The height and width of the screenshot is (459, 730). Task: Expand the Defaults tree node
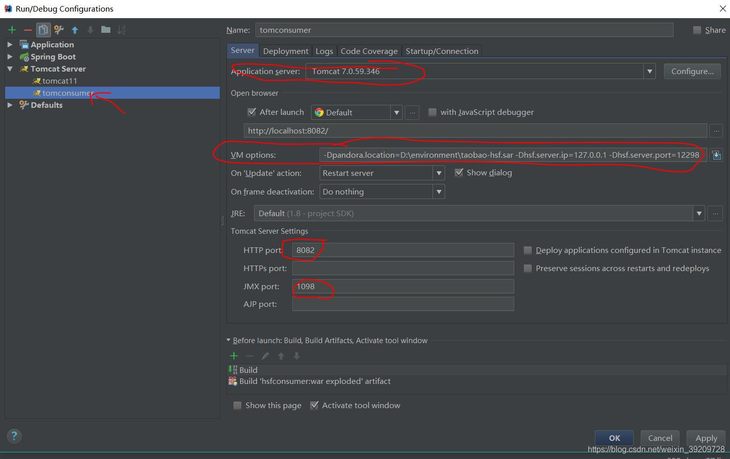point(10,105)
